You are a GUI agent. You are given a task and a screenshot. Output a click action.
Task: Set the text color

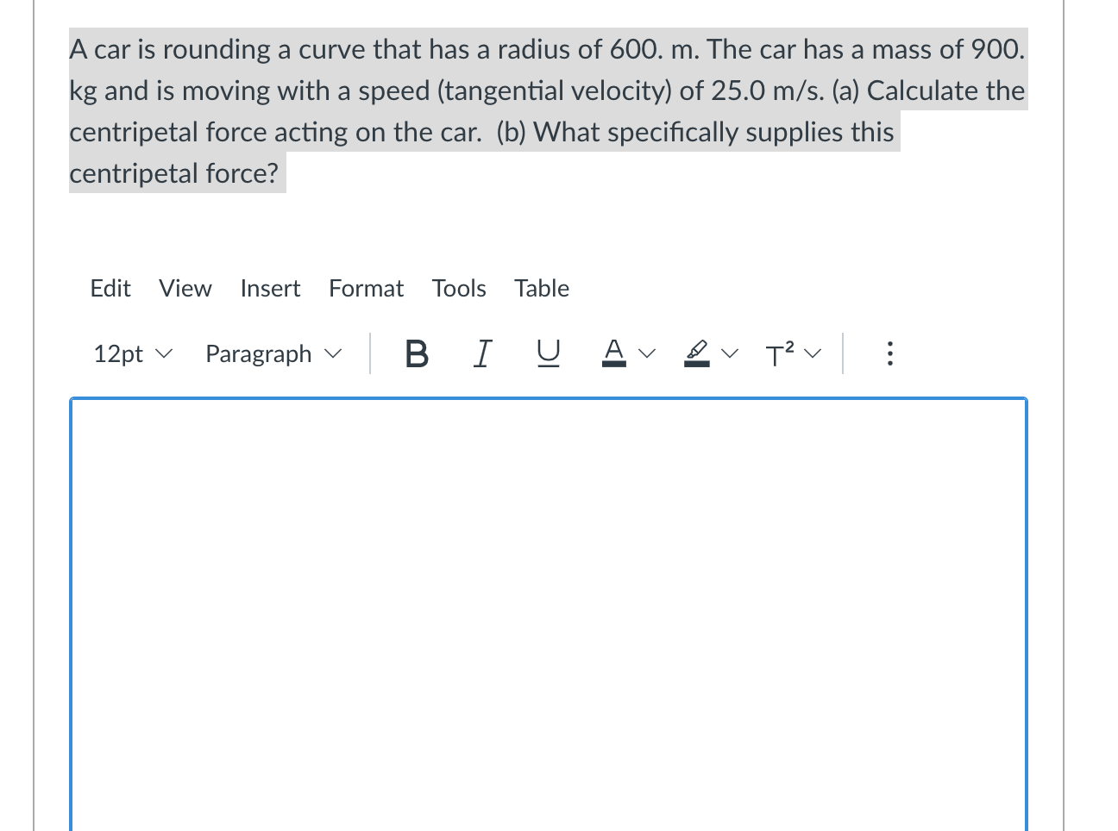(x=613, y=353)
